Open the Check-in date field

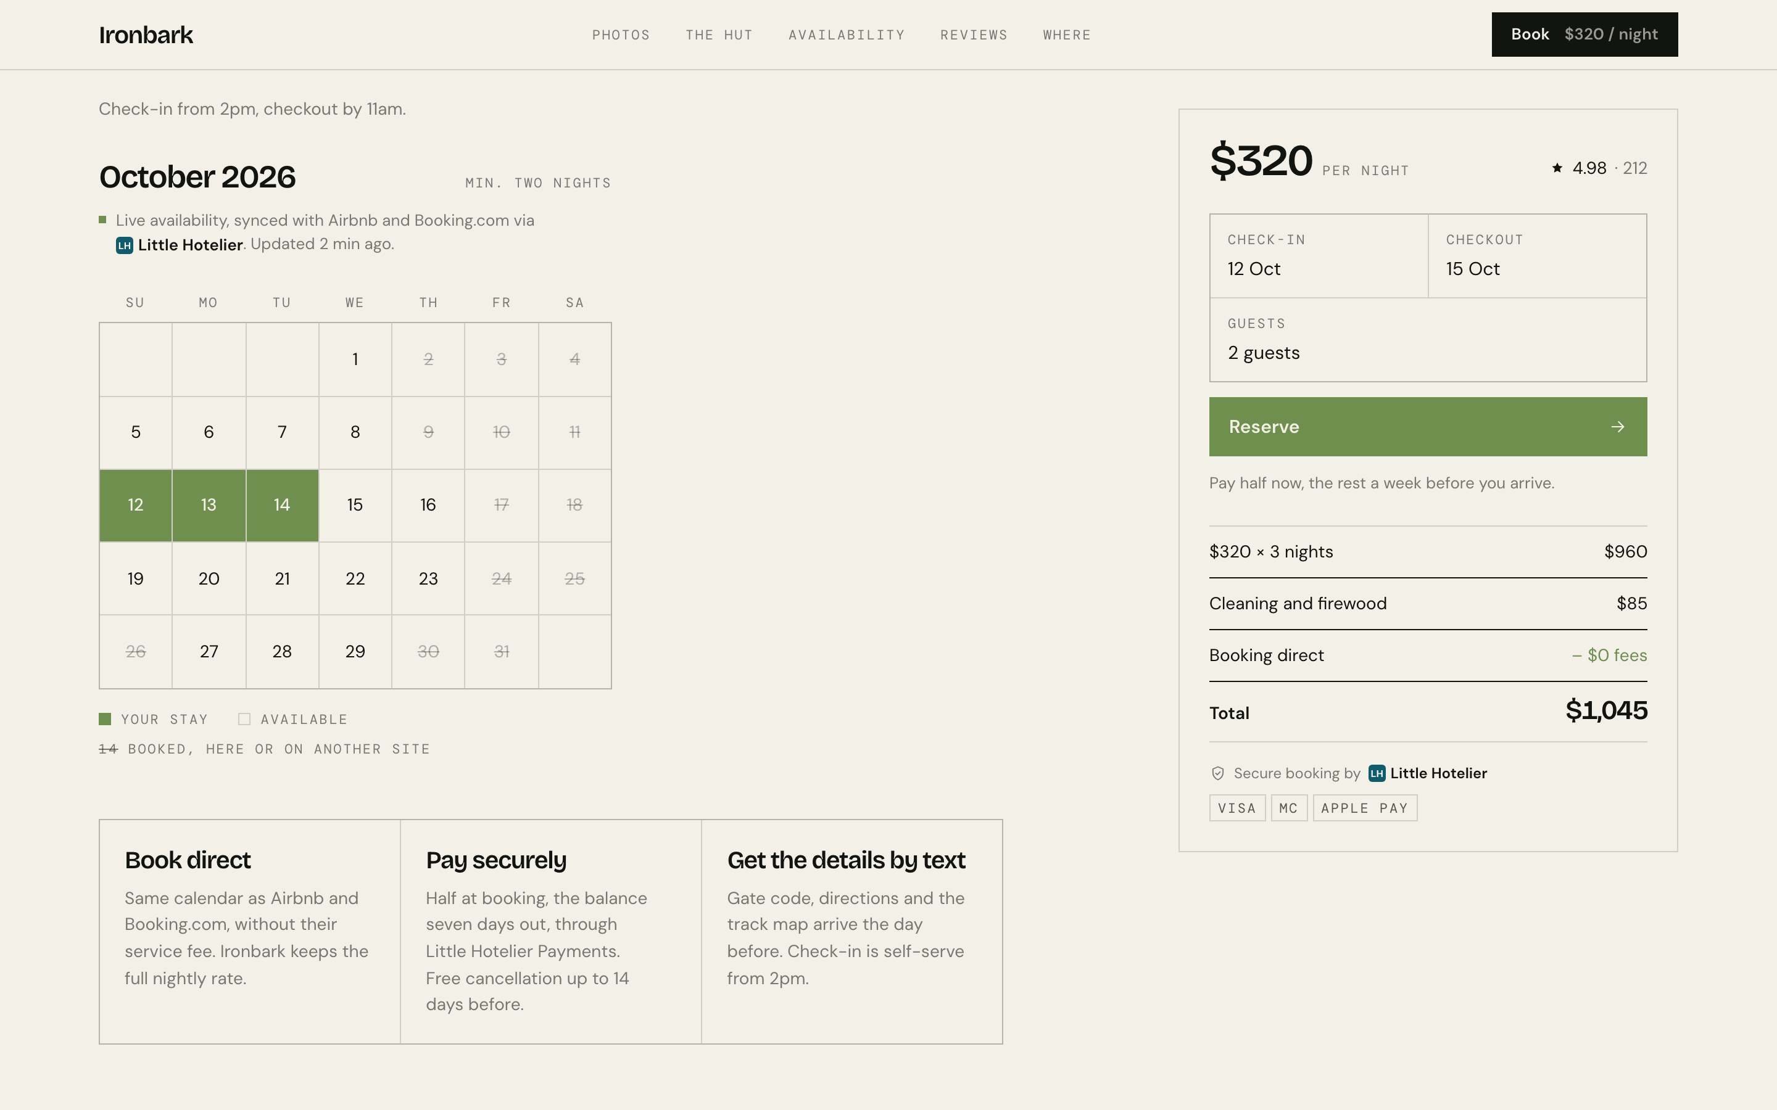tap(1319, 255)
